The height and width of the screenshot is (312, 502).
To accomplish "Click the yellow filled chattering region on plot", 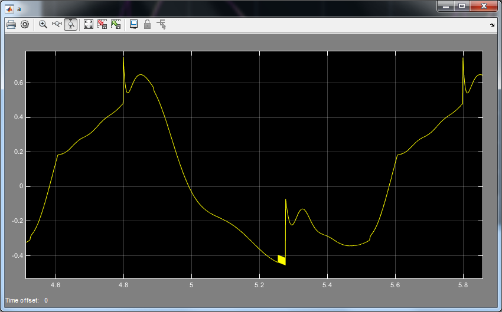I will pyautogui.click(x=281, y=260).
